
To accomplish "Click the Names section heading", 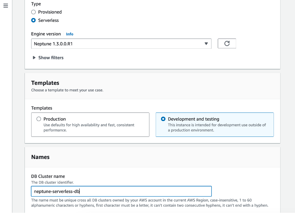I will pos(40,157).
